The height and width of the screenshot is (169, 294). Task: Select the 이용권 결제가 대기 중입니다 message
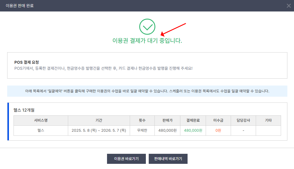tap(147, 40)
